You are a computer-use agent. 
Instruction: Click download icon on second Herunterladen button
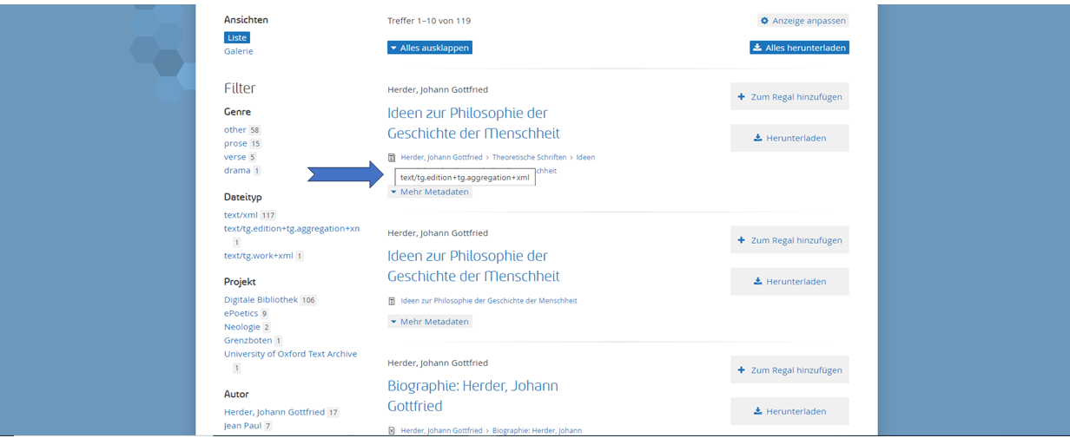757,282
